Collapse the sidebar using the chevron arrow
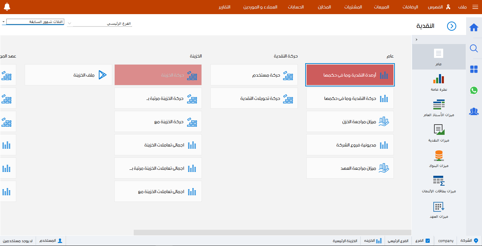 tap(416, 40)
